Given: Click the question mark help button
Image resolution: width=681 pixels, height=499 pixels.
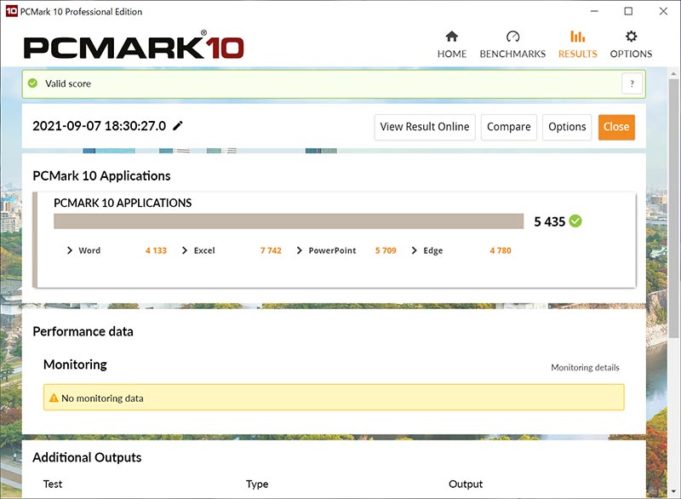Looking at the screenshot, I should [632, 83].
